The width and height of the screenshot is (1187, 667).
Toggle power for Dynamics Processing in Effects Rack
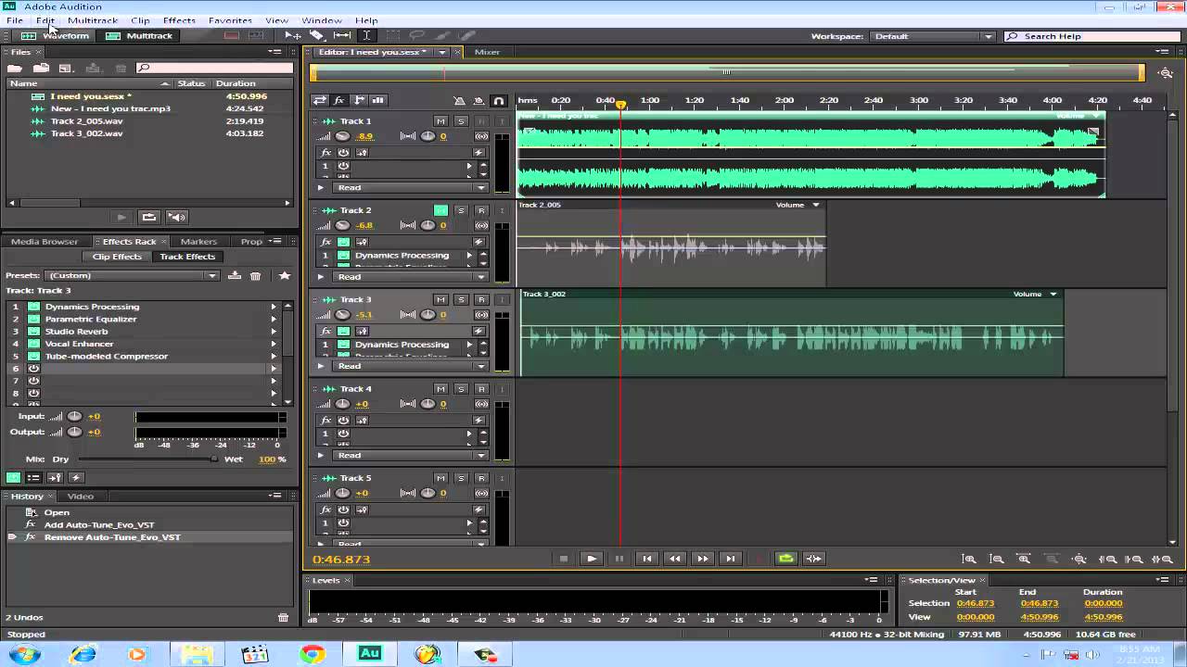[33, 307]
